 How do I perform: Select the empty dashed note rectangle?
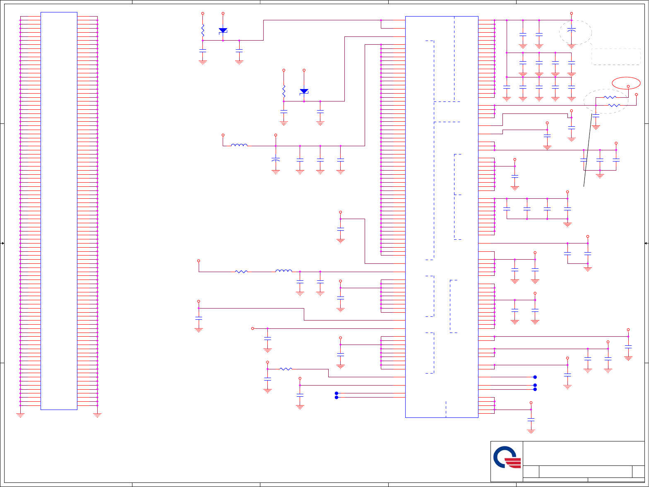[616, 57]
